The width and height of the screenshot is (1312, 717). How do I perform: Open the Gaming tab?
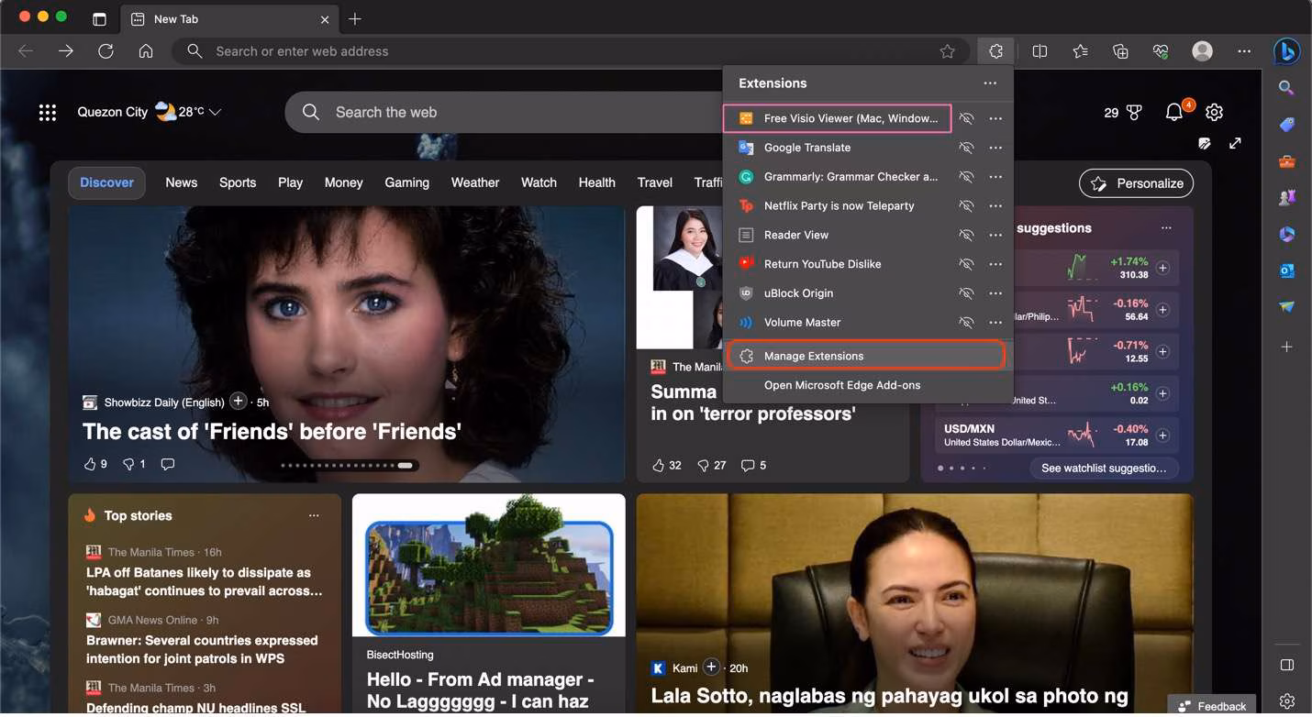[x=406, y=182]
